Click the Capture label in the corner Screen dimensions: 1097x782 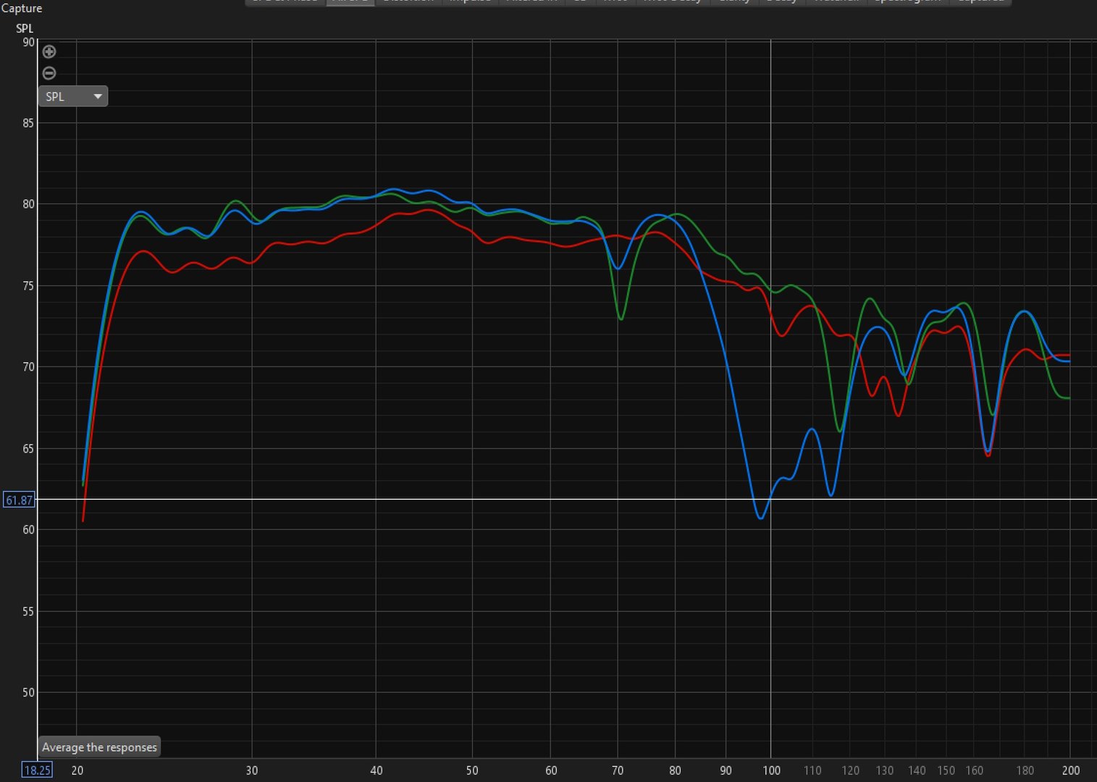tap(22, 8)
